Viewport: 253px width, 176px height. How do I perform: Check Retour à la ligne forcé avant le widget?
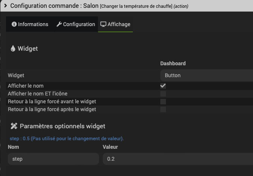pos(163,101)
